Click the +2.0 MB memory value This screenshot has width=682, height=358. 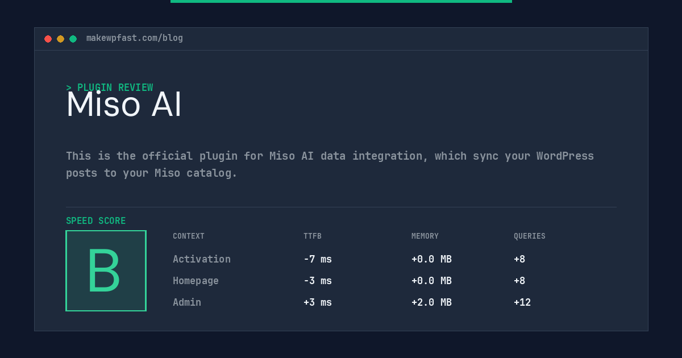pos(431,302)
